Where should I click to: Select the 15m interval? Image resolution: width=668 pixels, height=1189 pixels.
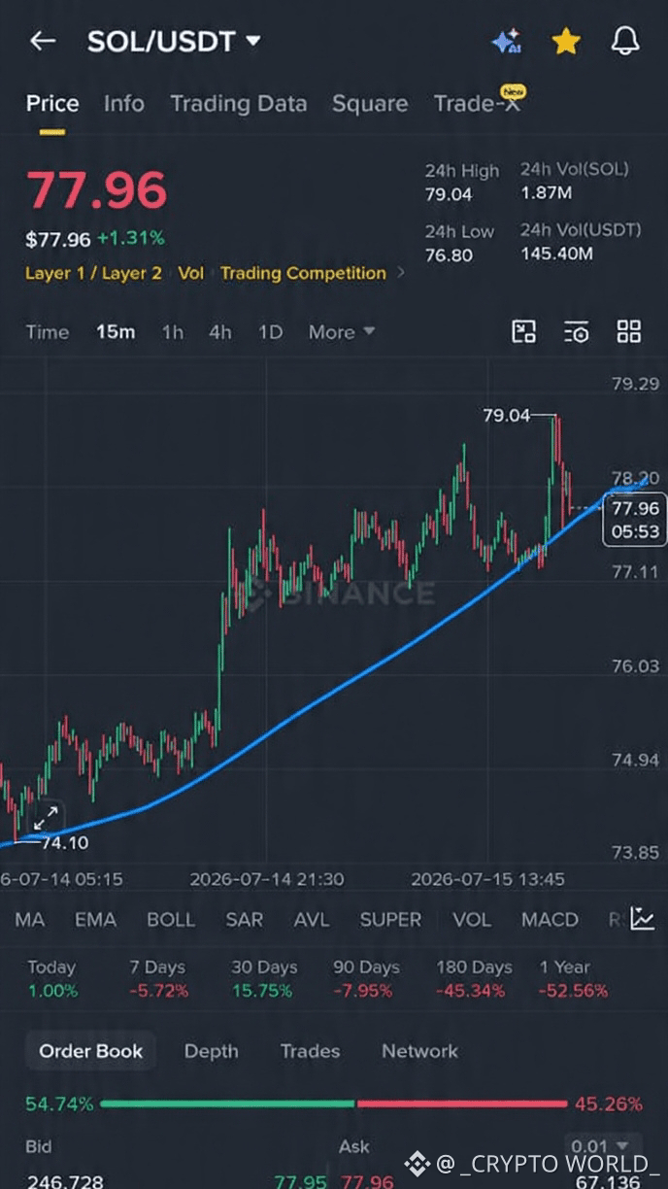click(116, 332)
